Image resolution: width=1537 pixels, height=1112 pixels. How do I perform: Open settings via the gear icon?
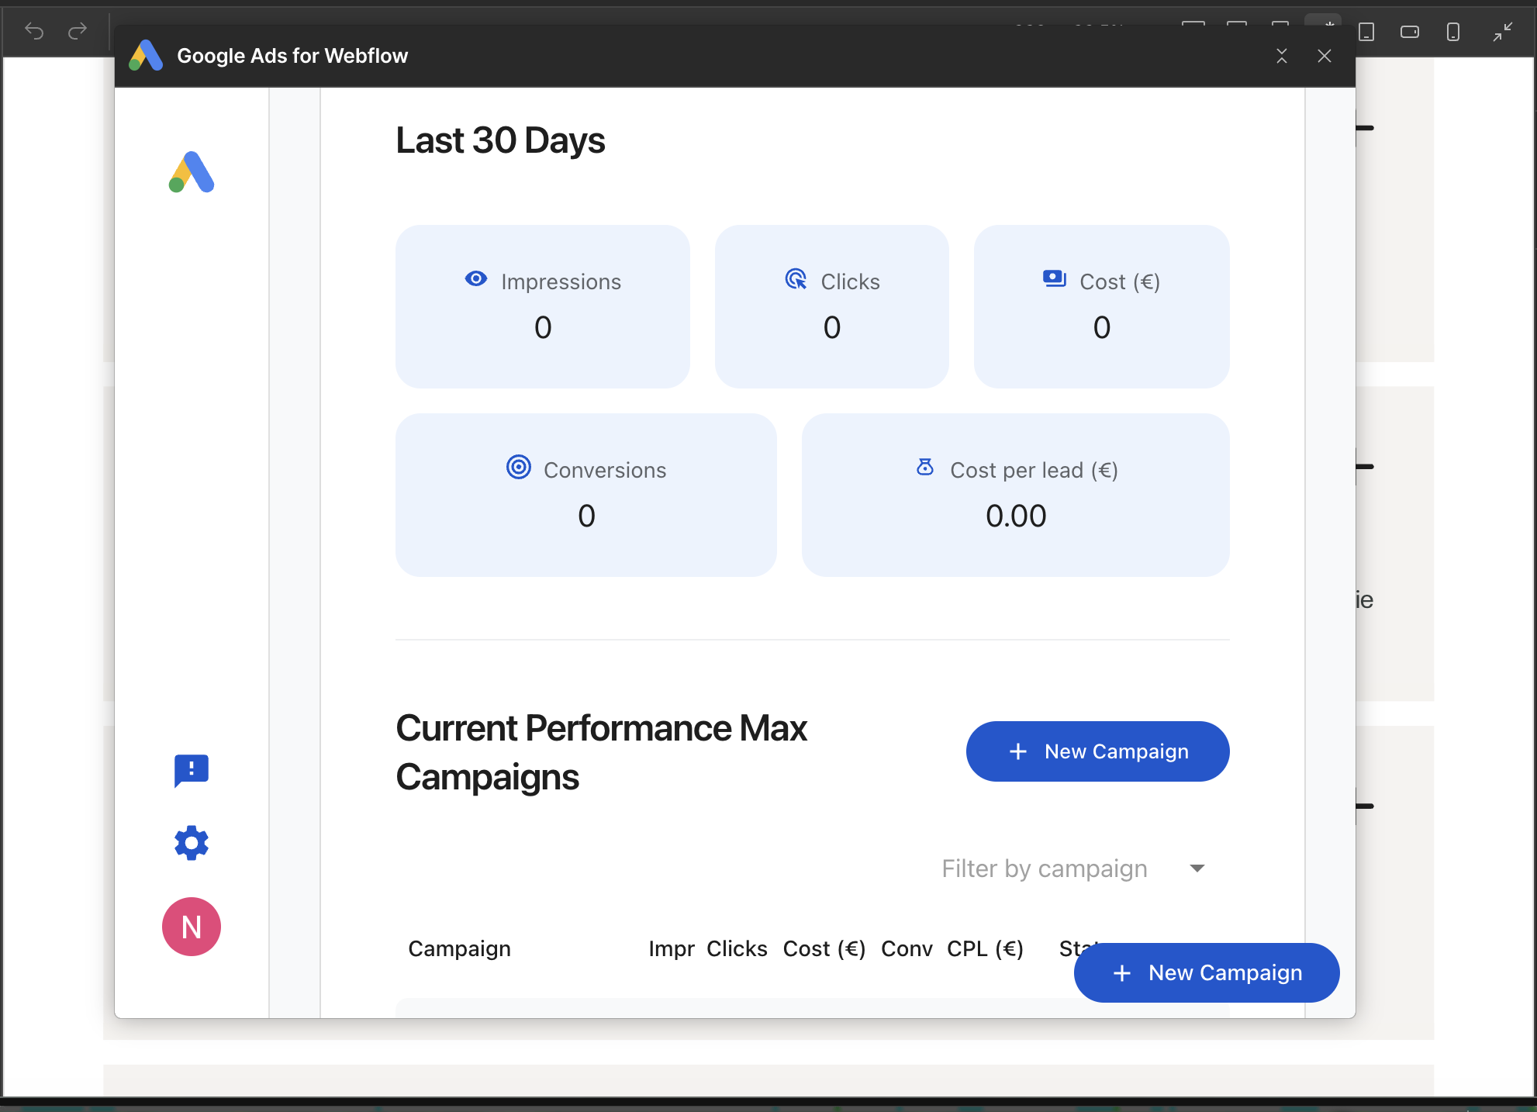(x=192, y=843)
